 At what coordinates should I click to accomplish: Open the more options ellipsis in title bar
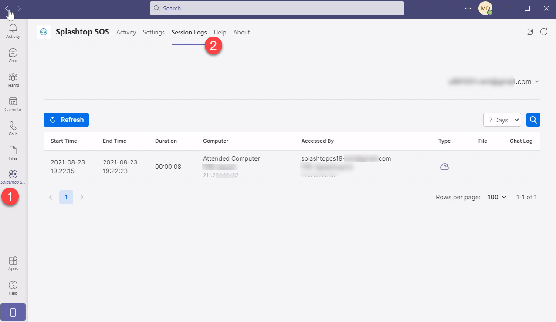point(468,8)
